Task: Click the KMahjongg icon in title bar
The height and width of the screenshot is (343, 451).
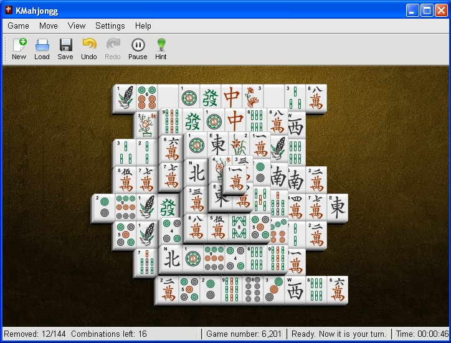Action: click(x=8, y=10)
